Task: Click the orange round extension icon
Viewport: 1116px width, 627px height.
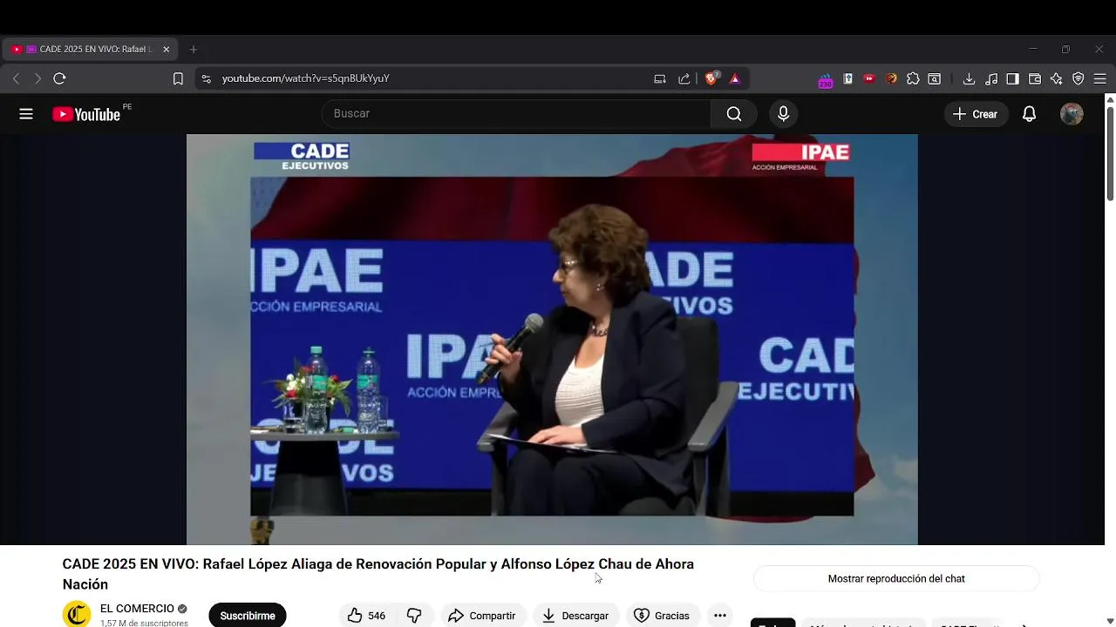Action: 891,78
